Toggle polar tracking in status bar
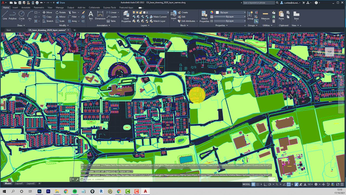346x195 pixels. [270, 184]
